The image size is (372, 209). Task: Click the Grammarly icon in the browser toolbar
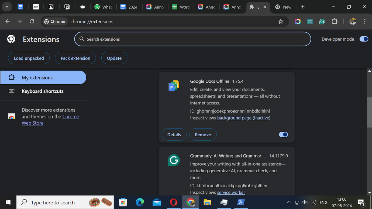(322, 21)
